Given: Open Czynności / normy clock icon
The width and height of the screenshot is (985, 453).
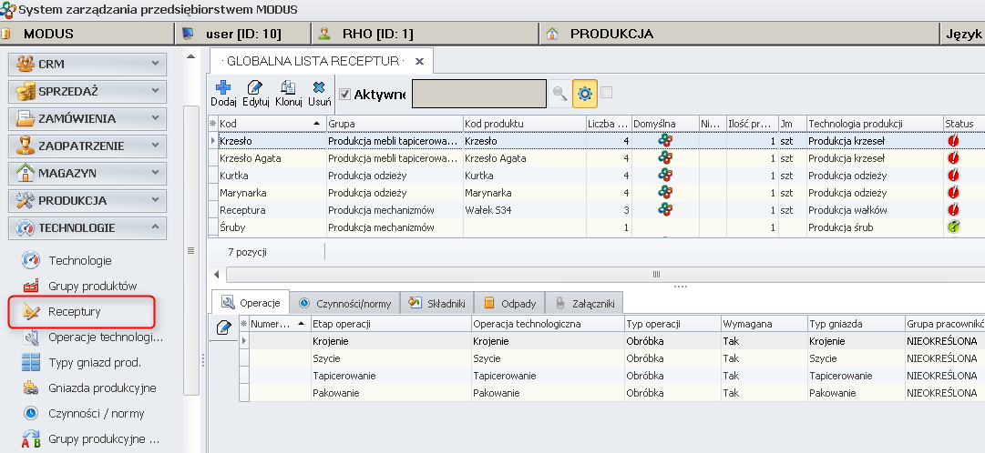Looking at the screenshot, I should [31, 414].
